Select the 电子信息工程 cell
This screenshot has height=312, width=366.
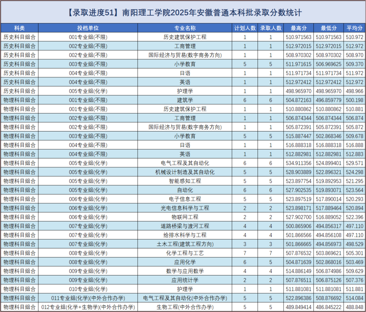tap(185, 199)
